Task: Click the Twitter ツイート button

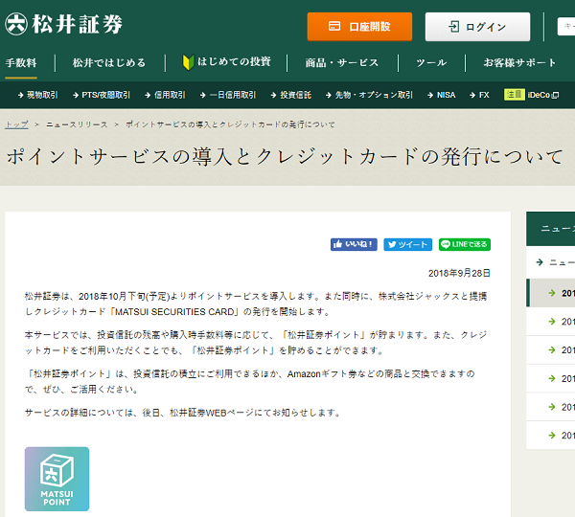Action: tap(408, 244)
